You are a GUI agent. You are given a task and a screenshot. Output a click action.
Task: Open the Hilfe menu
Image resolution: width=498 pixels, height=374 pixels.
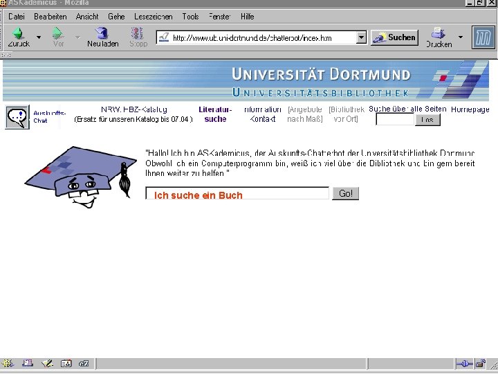[x=248, y=17]
